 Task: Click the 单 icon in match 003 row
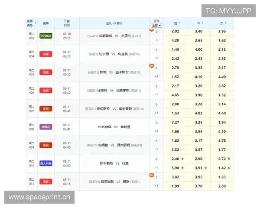pos(152,30)
